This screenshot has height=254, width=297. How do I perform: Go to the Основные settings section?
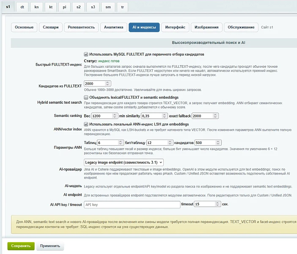pos(24,27)
